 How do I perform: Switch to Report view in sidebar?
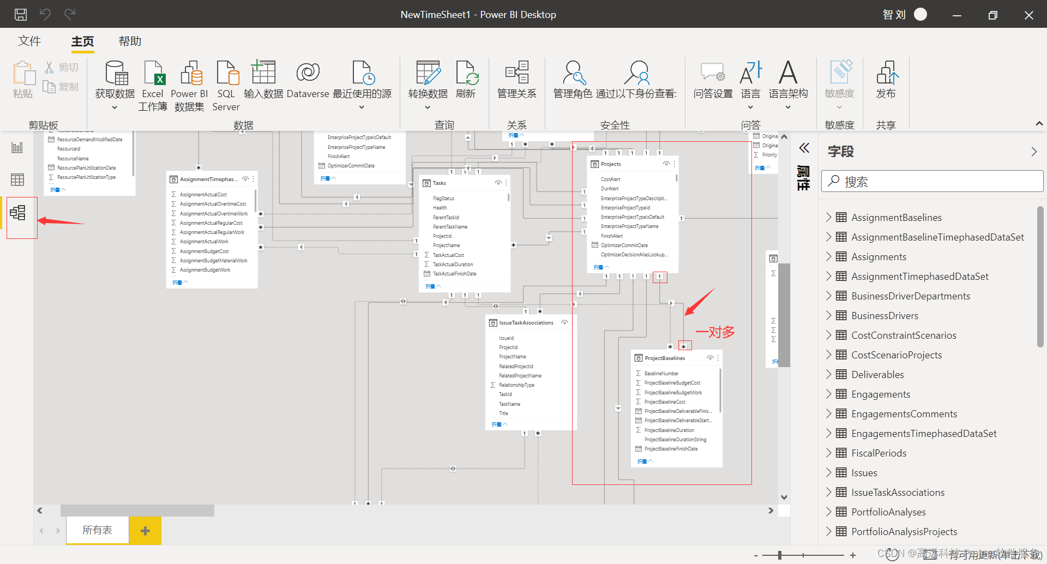[17, 147]
